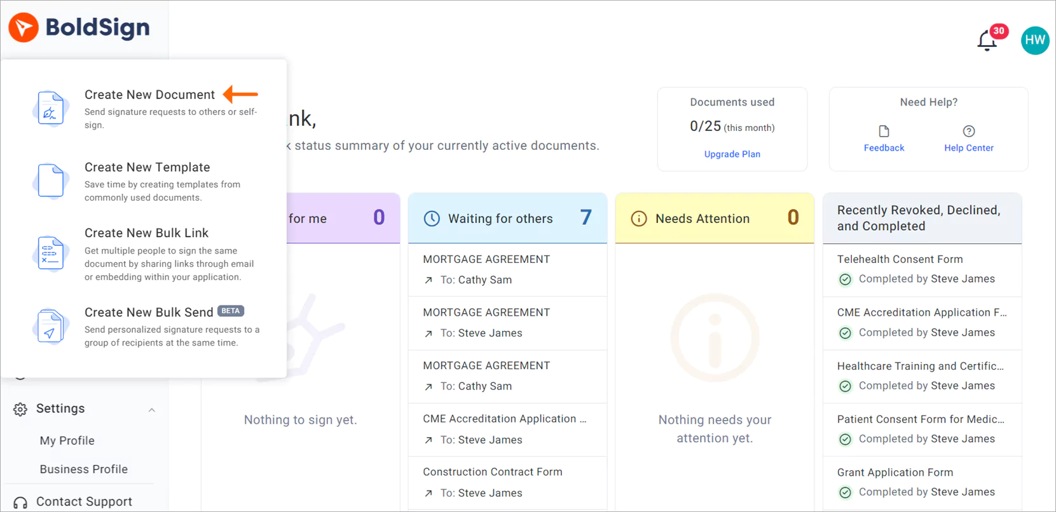Click the red 30 notification badge

pyautogui.click(x=999, y=30)
